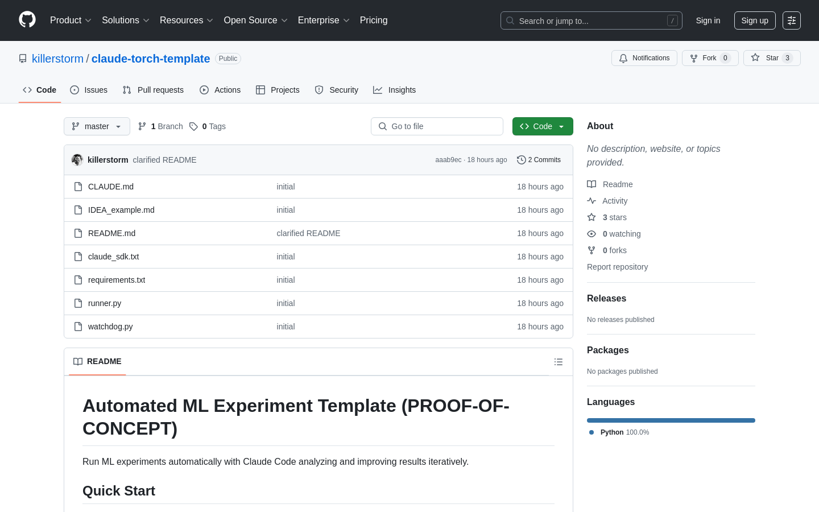The height and width of the screenshot is (512, 819).
Task: Go to the GitHub homepage logo
Action: (27, 20)
